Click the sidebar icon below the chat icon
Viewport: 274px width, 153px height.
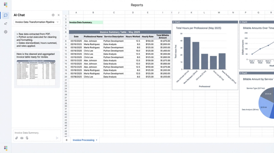(x=5, y=23)
